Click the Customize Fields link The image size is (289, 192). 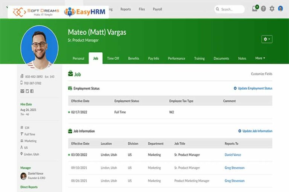click(262, 74)
